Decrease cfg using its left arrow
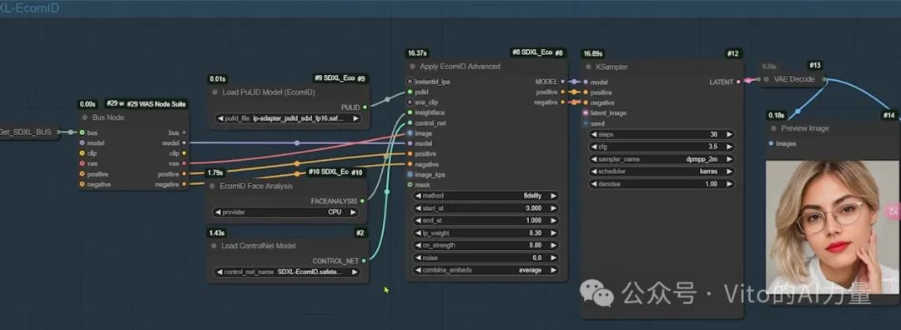The width and height of the screenshot is (901, 330). [594, 147]
